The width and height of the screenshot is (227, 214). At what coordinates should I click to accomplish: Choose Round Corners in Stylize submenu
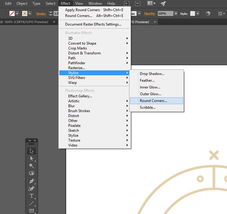click(153, 101)
